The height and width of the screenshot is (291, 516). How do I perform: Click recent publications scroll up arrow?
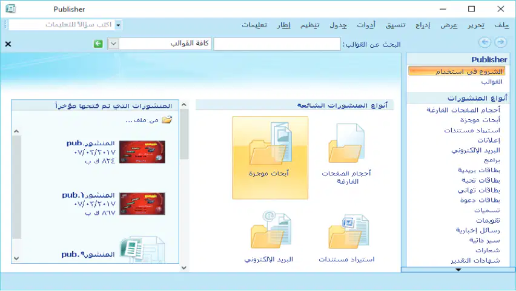16,131
